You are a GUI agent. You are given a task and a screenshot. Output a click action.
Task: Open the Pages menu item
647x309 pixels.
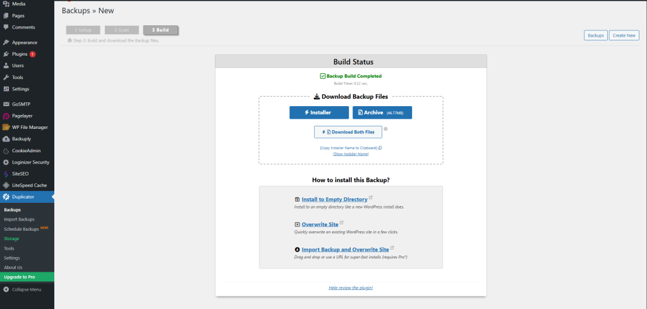(x=27, y=16)
